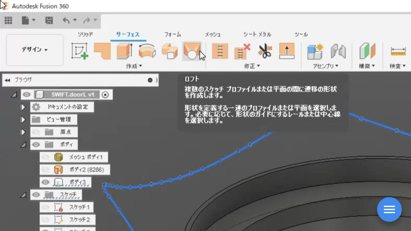This screenshot has height=231, width=411.
Task: Expand ドキュメントの設定 node
Action: (23, 107)
